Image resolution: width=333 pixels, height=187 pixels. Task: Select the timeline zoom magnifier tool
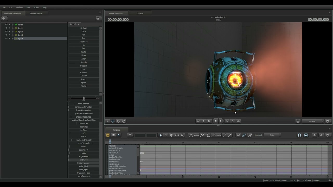[183, 135]
